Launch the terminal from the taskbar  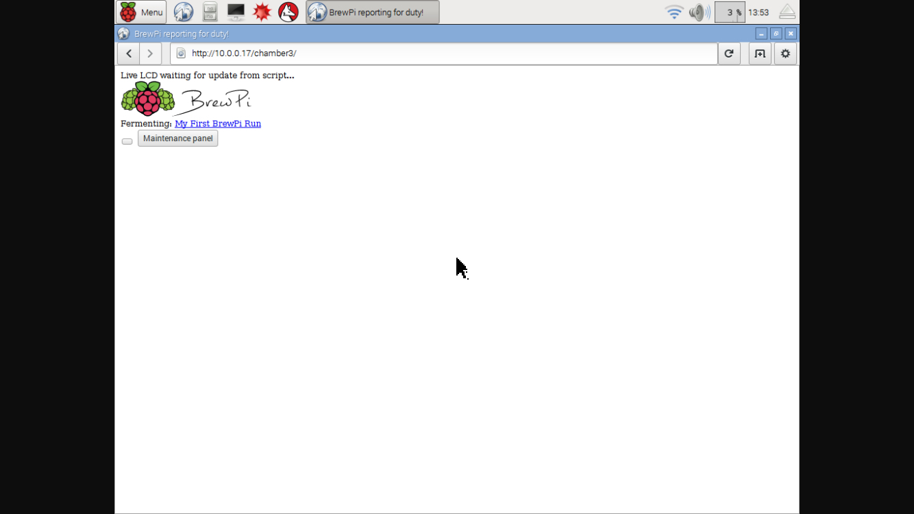[x=236, y=12]
